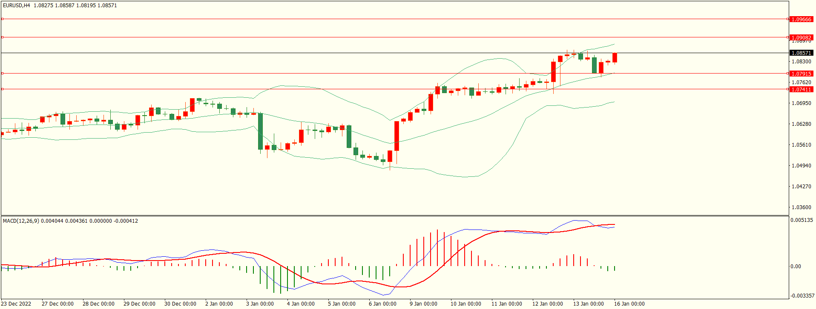Click the 1.07411 support line price tag

coord(801,89)
